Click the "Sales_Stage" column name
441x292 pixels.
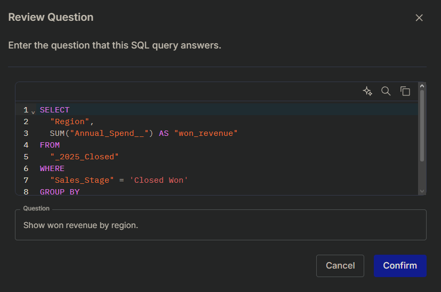(x=82, y=180)
